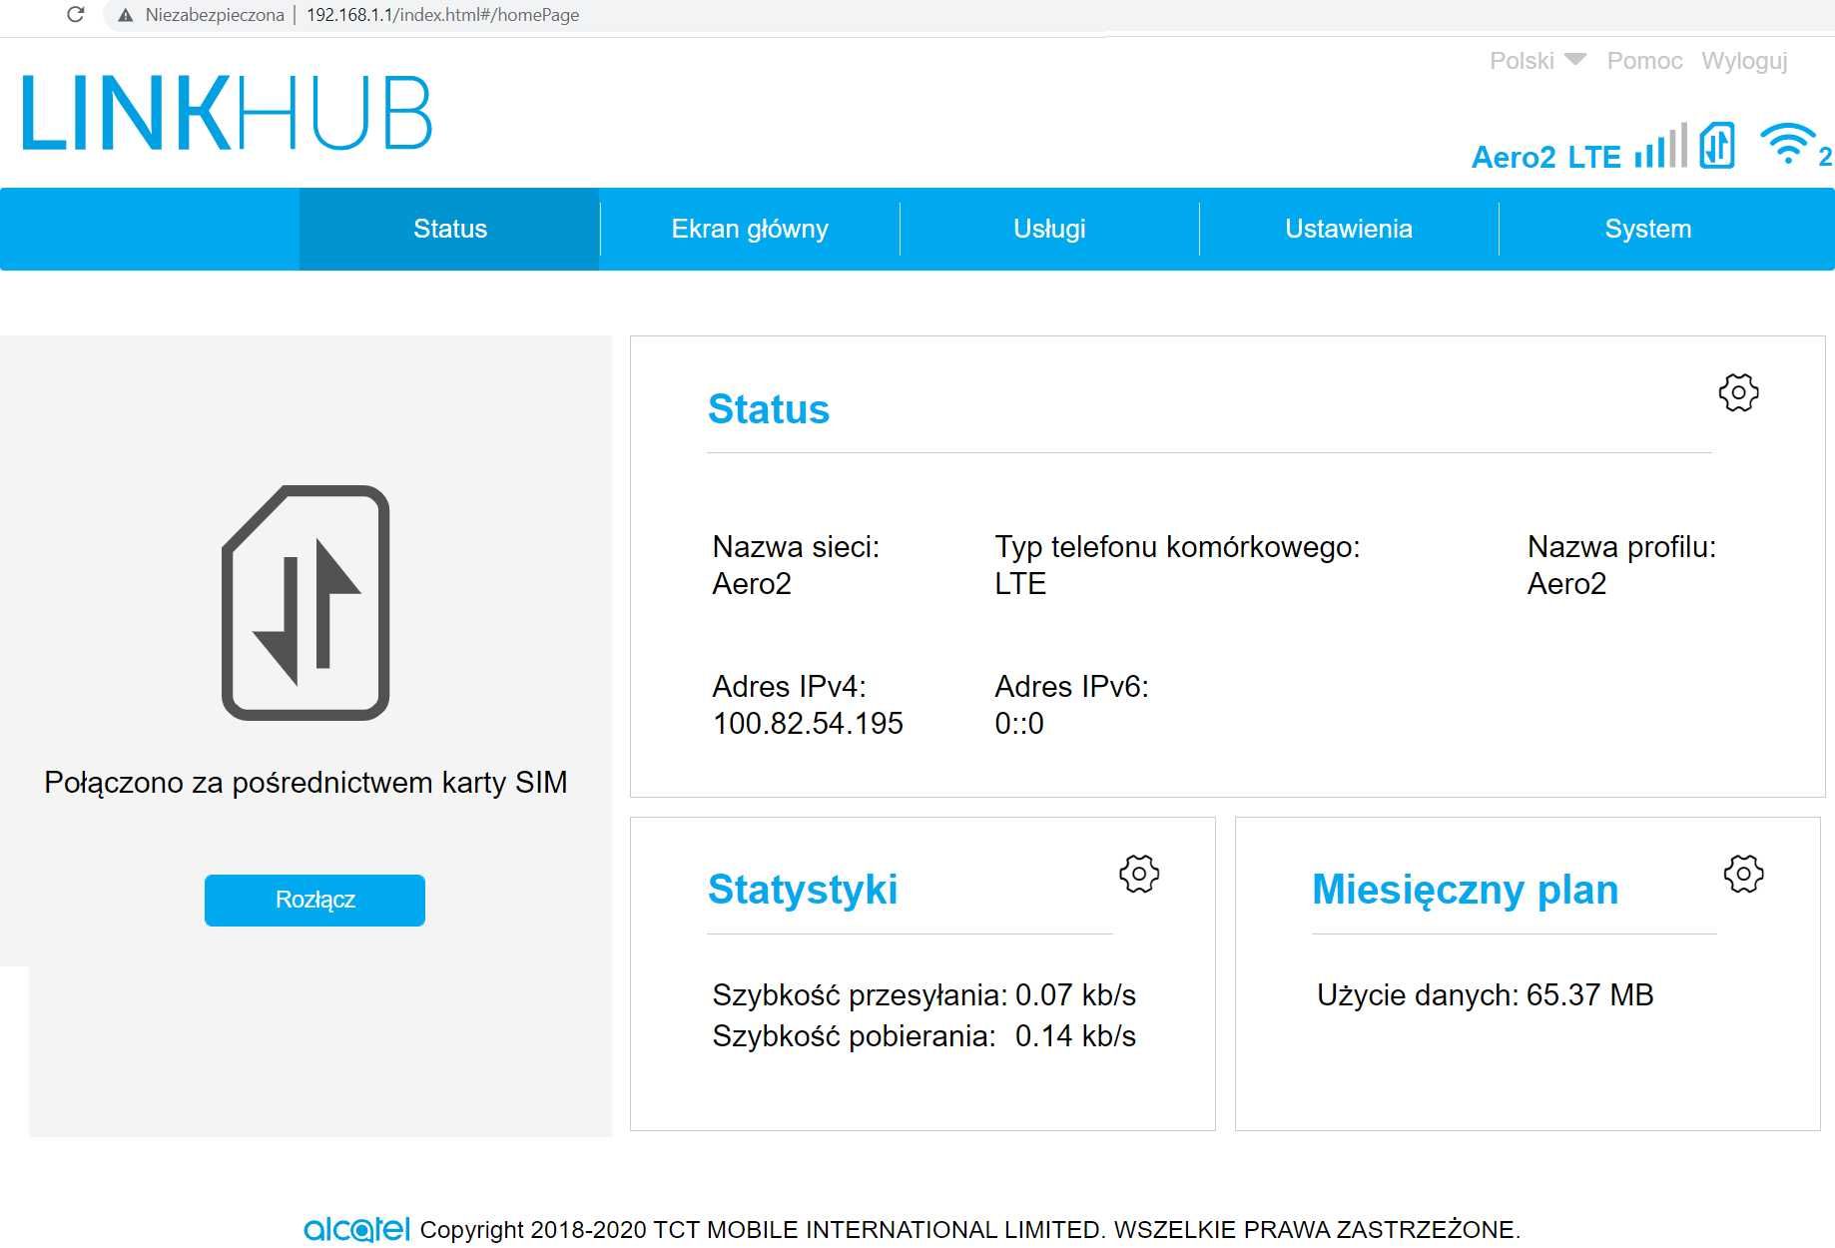Click the Połączono za pośrednictwem karty SIM text

coord(306,782)
